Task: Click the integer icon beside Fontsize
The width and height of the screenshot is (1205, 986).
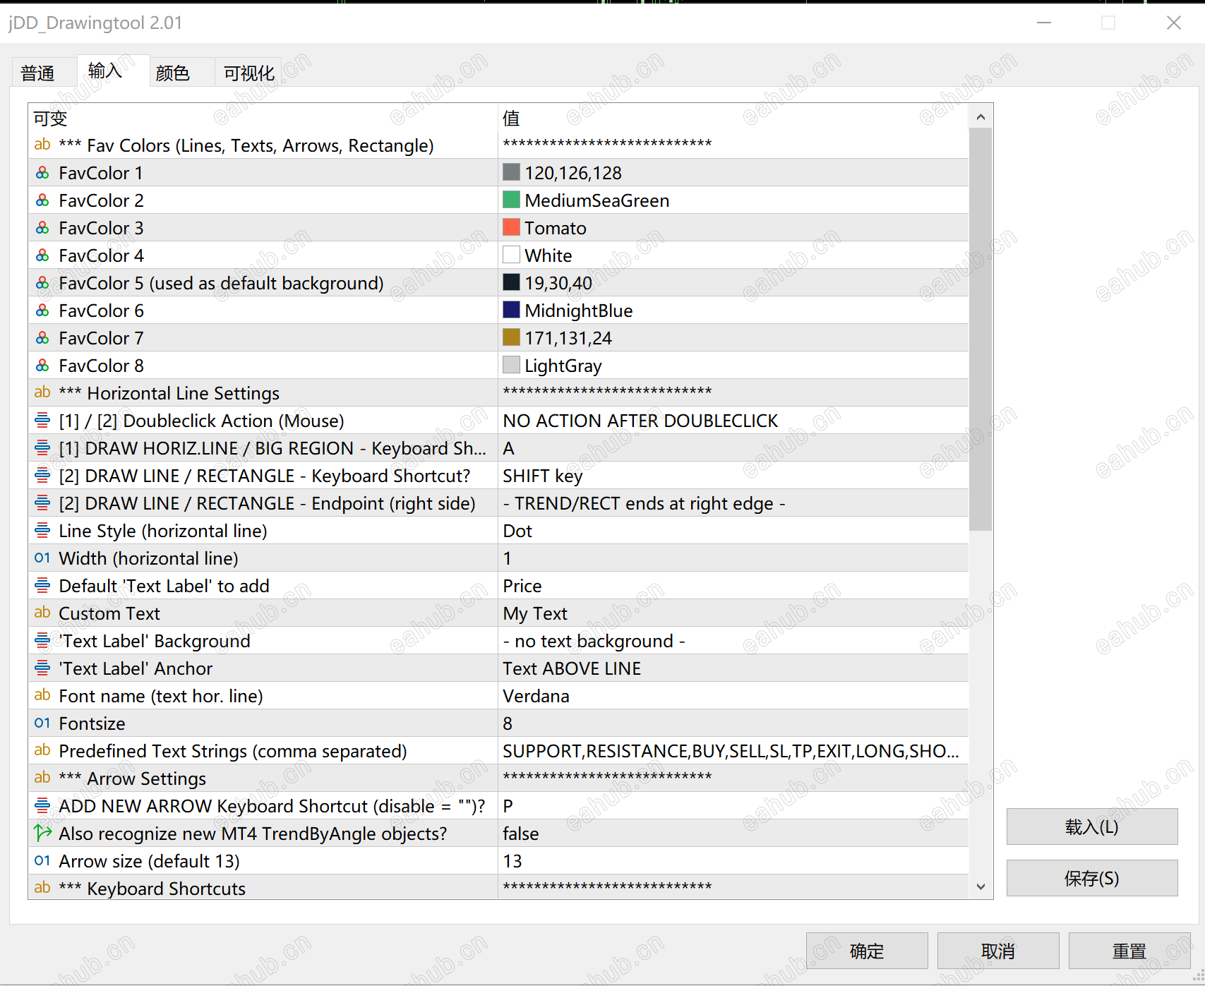Action: pos(42,723)
